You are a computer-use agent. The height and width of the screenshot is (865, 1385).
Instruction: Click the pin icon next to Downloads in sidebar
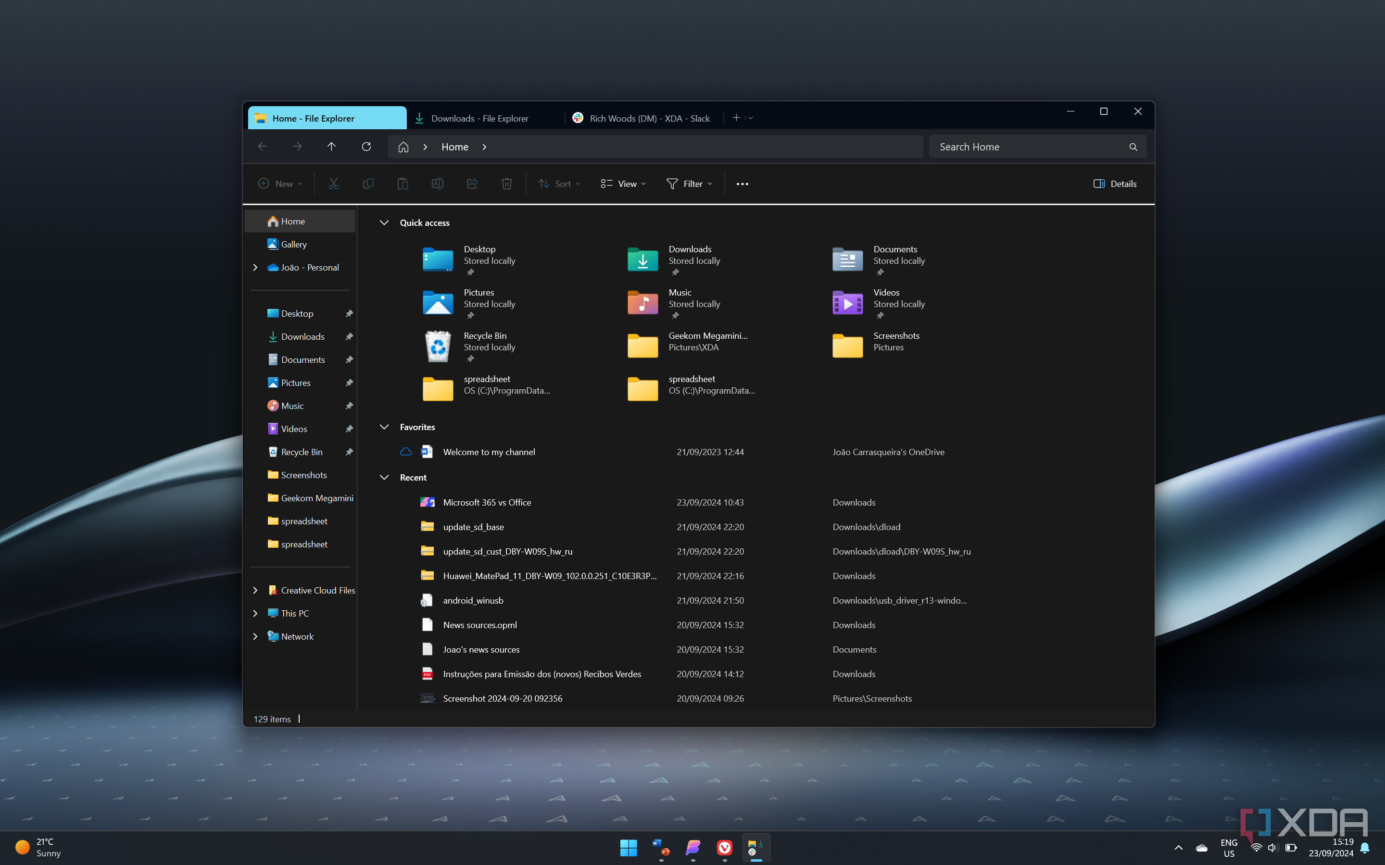coord(349,336)
